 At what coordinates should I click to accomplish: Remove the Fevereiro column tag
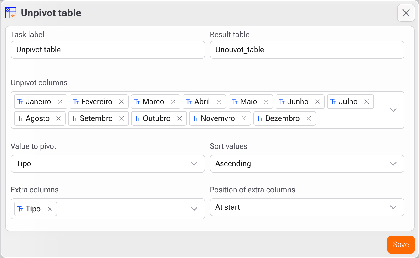[x=121, y=102]
